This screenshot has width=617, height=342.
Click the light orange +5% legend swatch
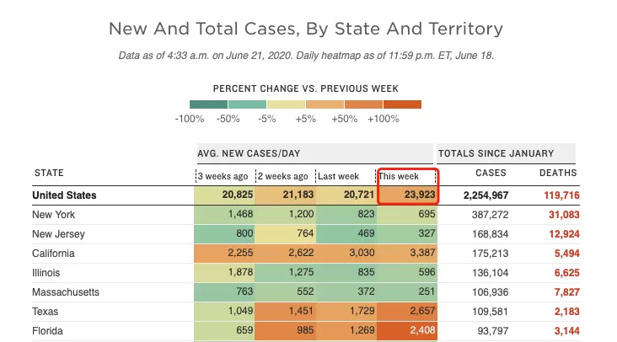[x=325, y=104]
